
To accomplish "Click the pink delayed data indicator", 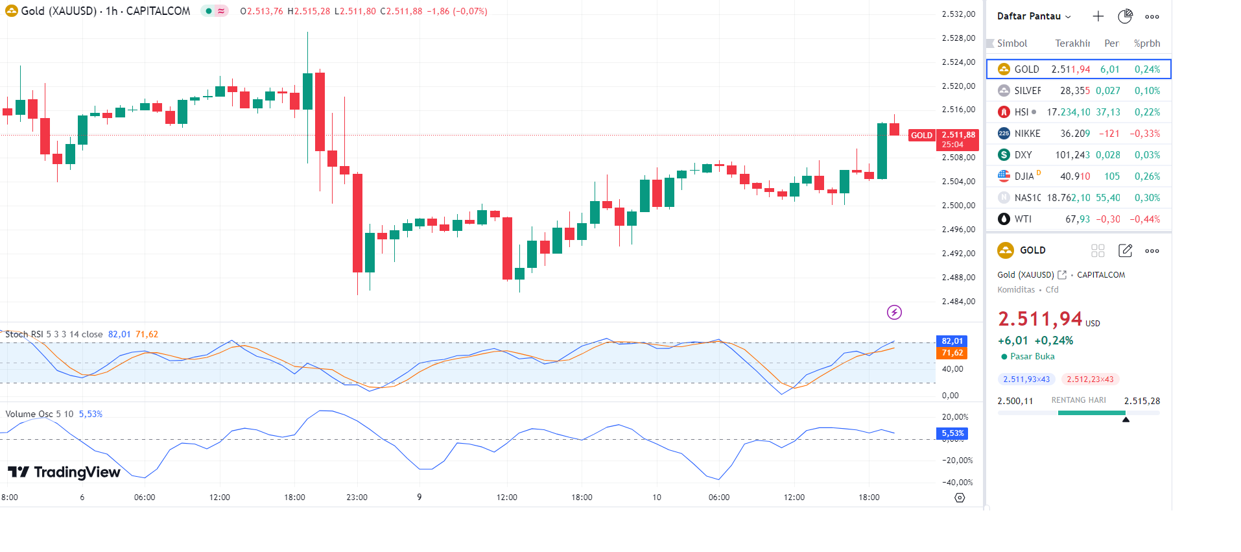I will 222,11.
